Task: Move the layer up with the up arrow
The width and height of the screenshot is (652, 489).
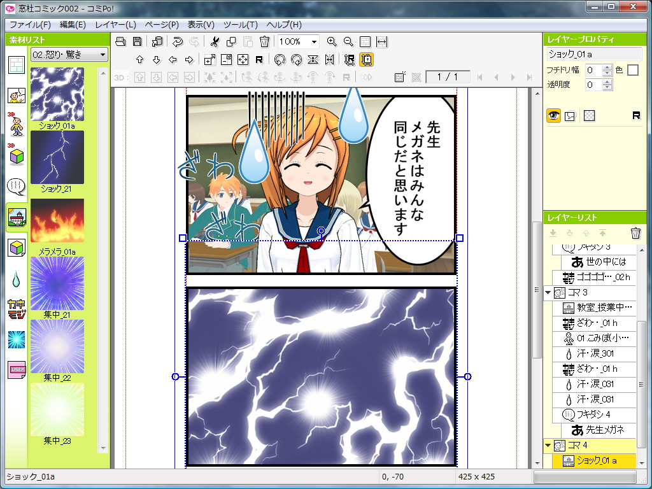Action: tap(139, 59)
